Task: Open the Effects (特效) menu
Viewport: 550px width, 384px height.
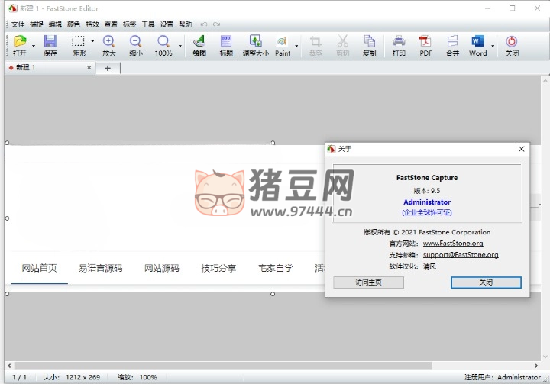Action: pos(92,24)
